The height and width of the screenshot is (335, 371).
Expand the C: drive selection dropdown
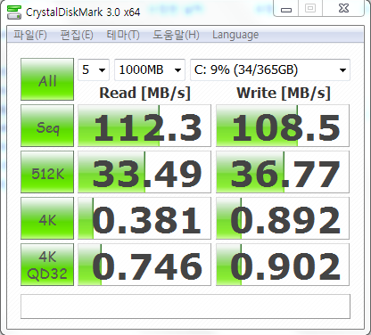tap(270, 70)
